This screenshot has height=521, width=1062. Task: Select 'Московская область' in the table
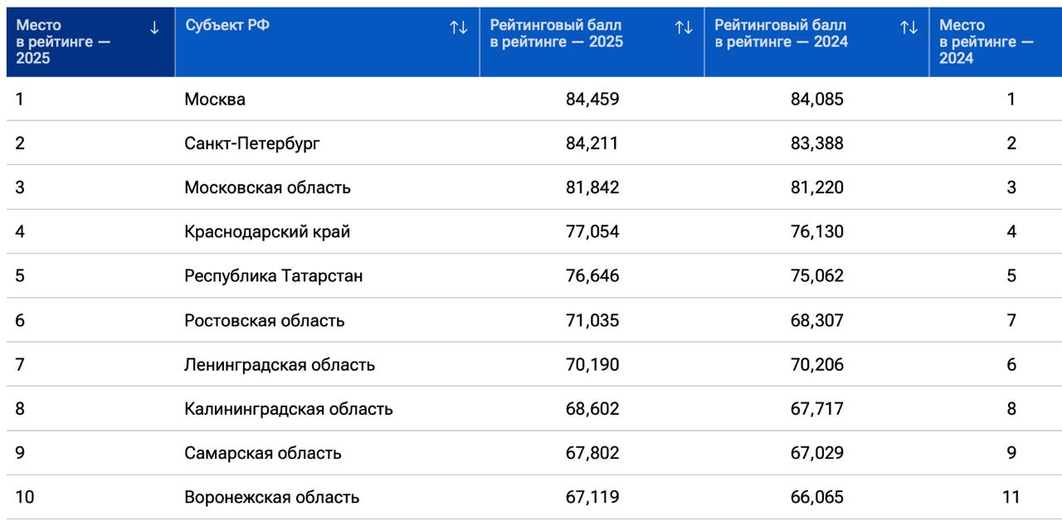pyautogui.click(x=267, y=187)
